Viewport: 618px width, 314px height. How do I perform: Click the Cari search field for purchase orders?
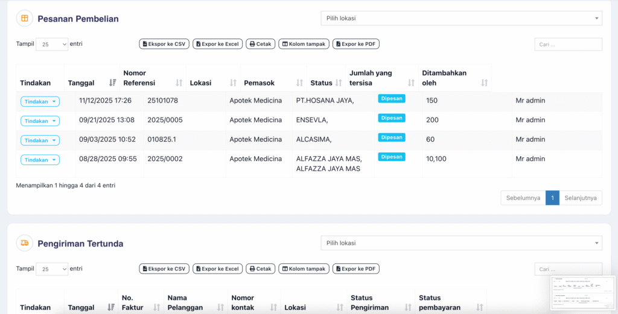coord(568,44)
